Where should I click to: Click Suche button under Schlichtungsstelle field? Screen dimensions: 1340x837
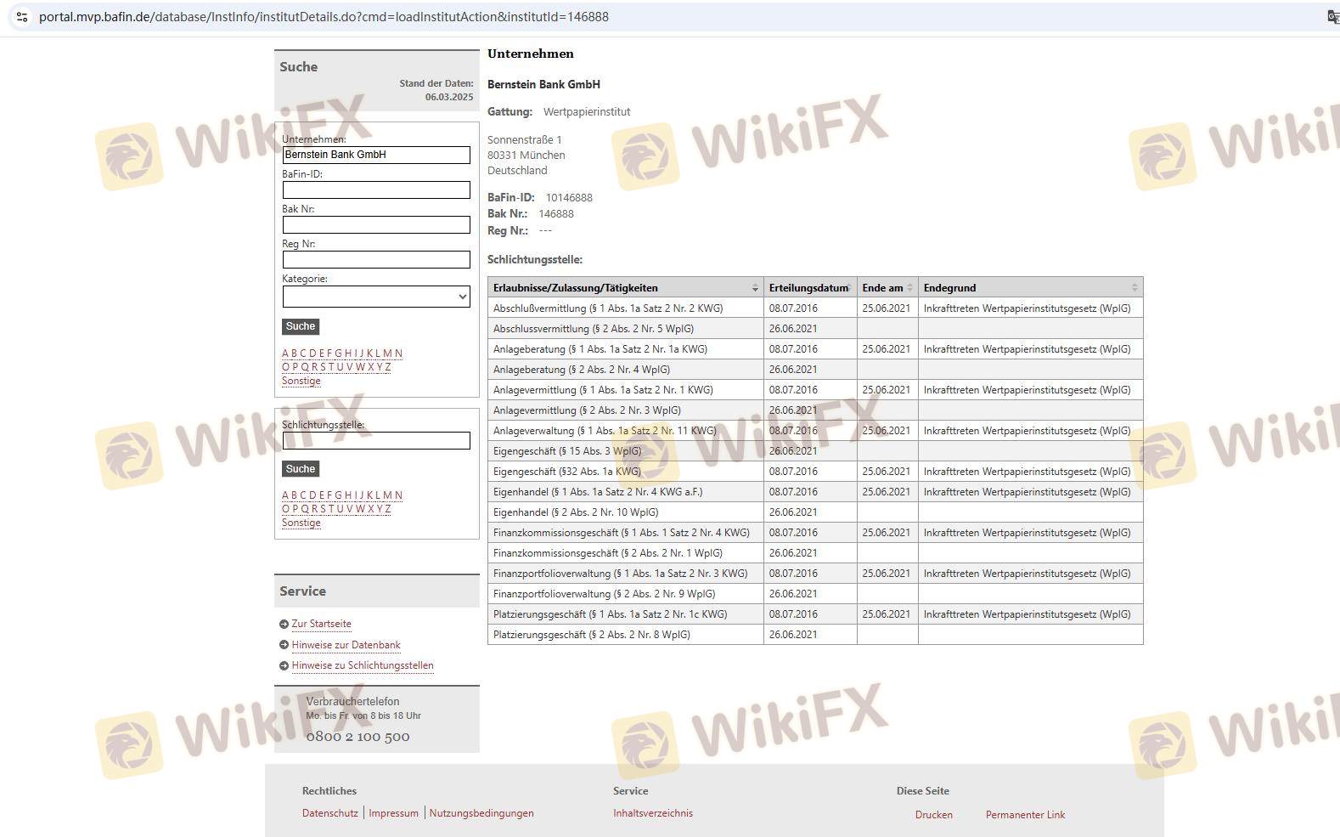tap(301, 469)
